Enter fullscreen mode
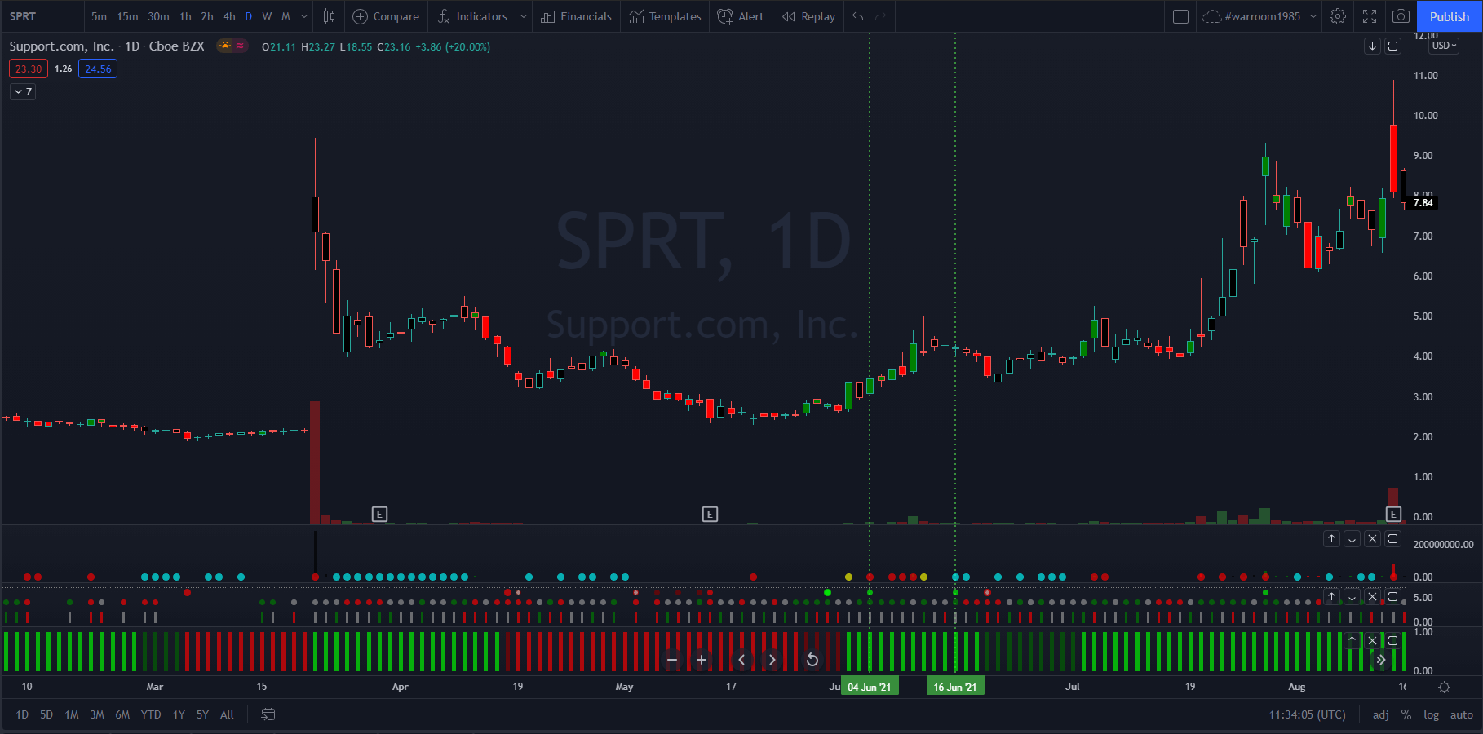Screen dimensions: 1483x734 (x=1370, y=16)
